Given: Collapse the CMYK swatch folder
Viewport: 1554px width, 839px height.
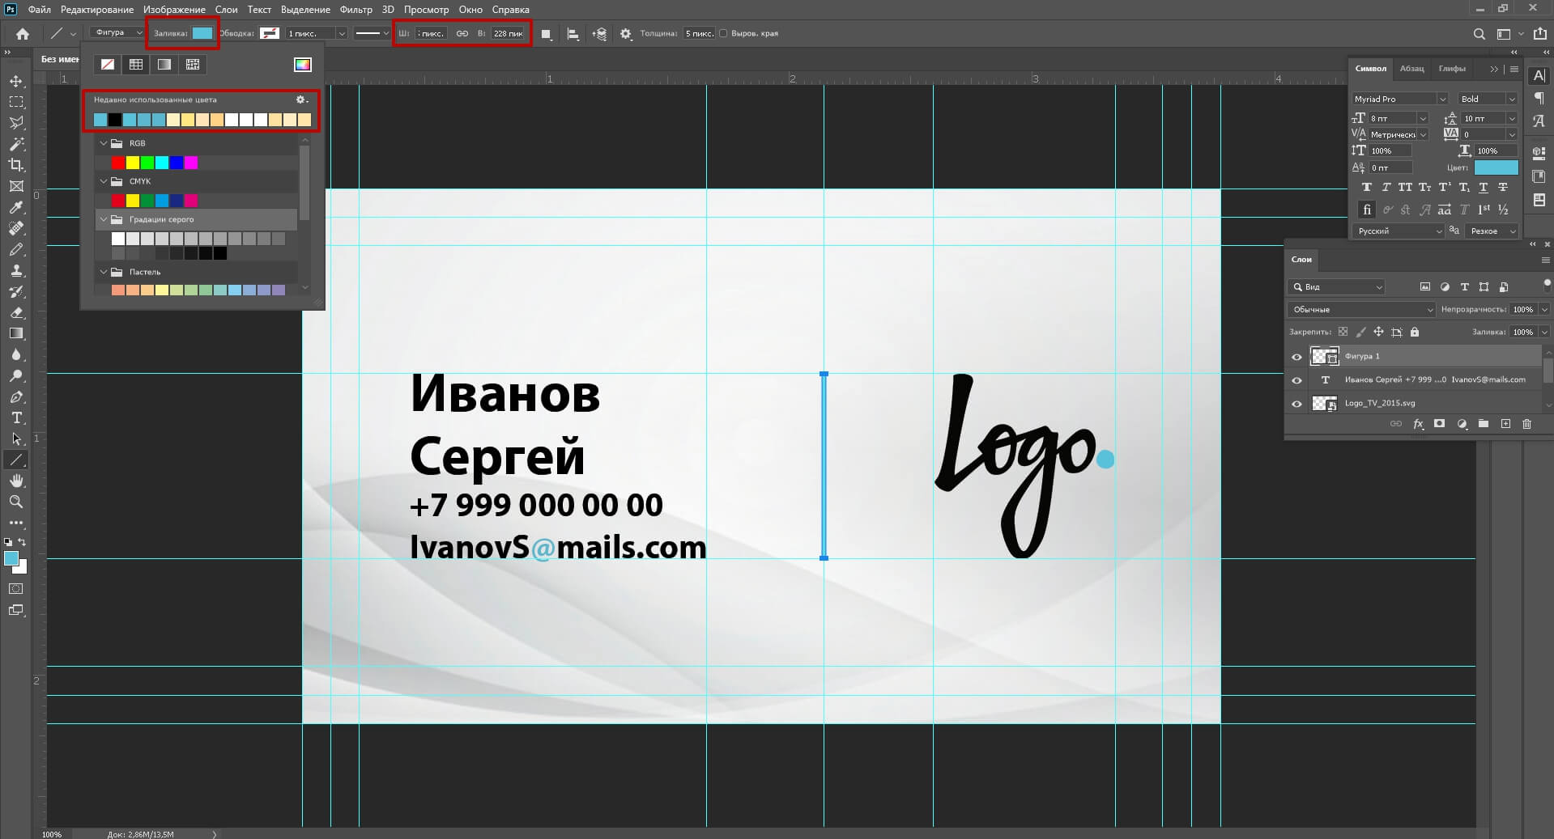Looking at the screenshot, I should [x=103, y=181].
